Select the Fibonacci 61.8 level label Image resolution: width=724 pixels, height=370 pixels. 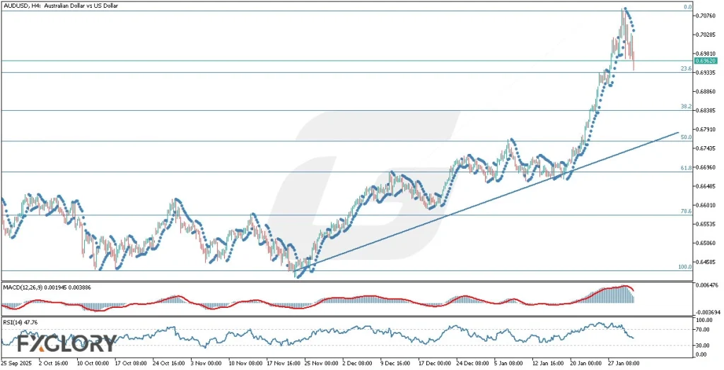click(686, 168)
